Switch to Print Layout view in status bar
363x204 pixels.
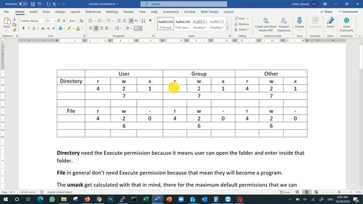(x=307, y=192)
